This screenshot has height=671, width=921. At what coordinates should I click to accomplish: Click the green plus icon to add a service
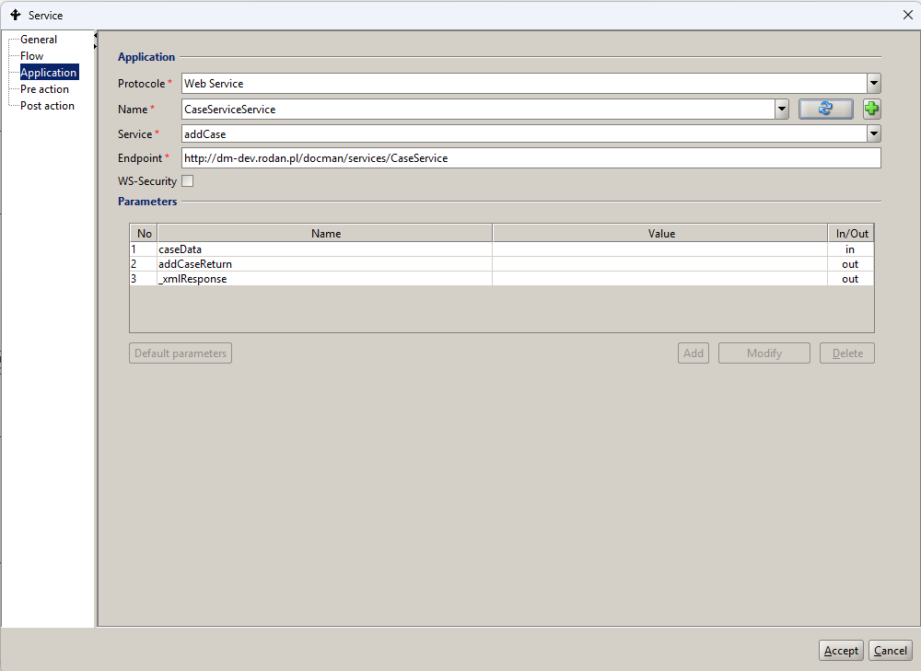pyautogui.click(x=871, y=109)
